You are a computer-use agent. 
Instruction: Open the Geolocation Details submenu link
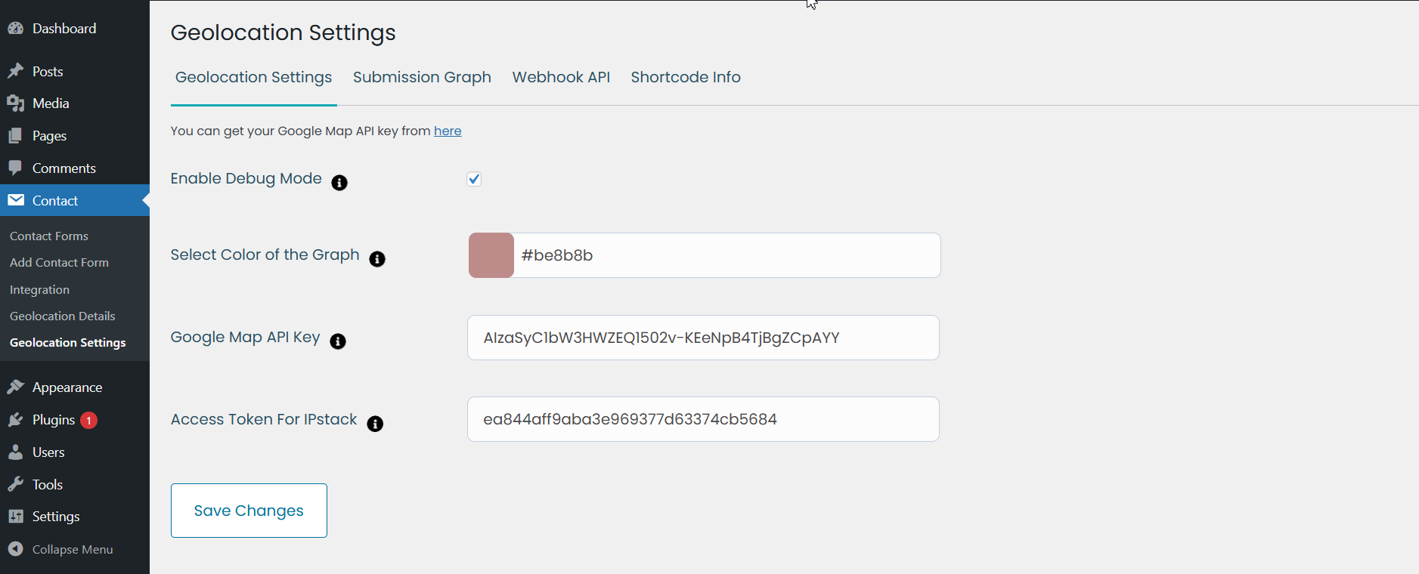pyautogui.click(x=63, y=316)
